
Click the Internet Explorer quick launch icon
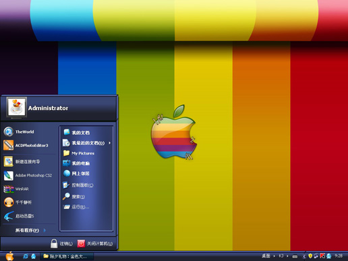click(x=26, y=256)
